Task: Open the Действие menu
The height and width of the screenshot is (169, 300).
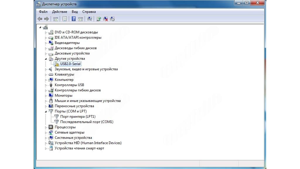Action: pyautogui.click(x=59, y=12)
